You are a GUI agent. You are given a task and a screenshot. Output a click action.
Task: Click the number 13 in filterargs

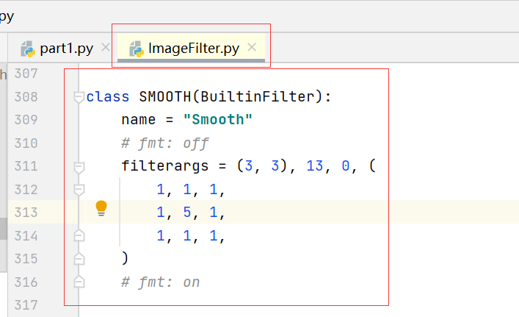pos(314,166)
